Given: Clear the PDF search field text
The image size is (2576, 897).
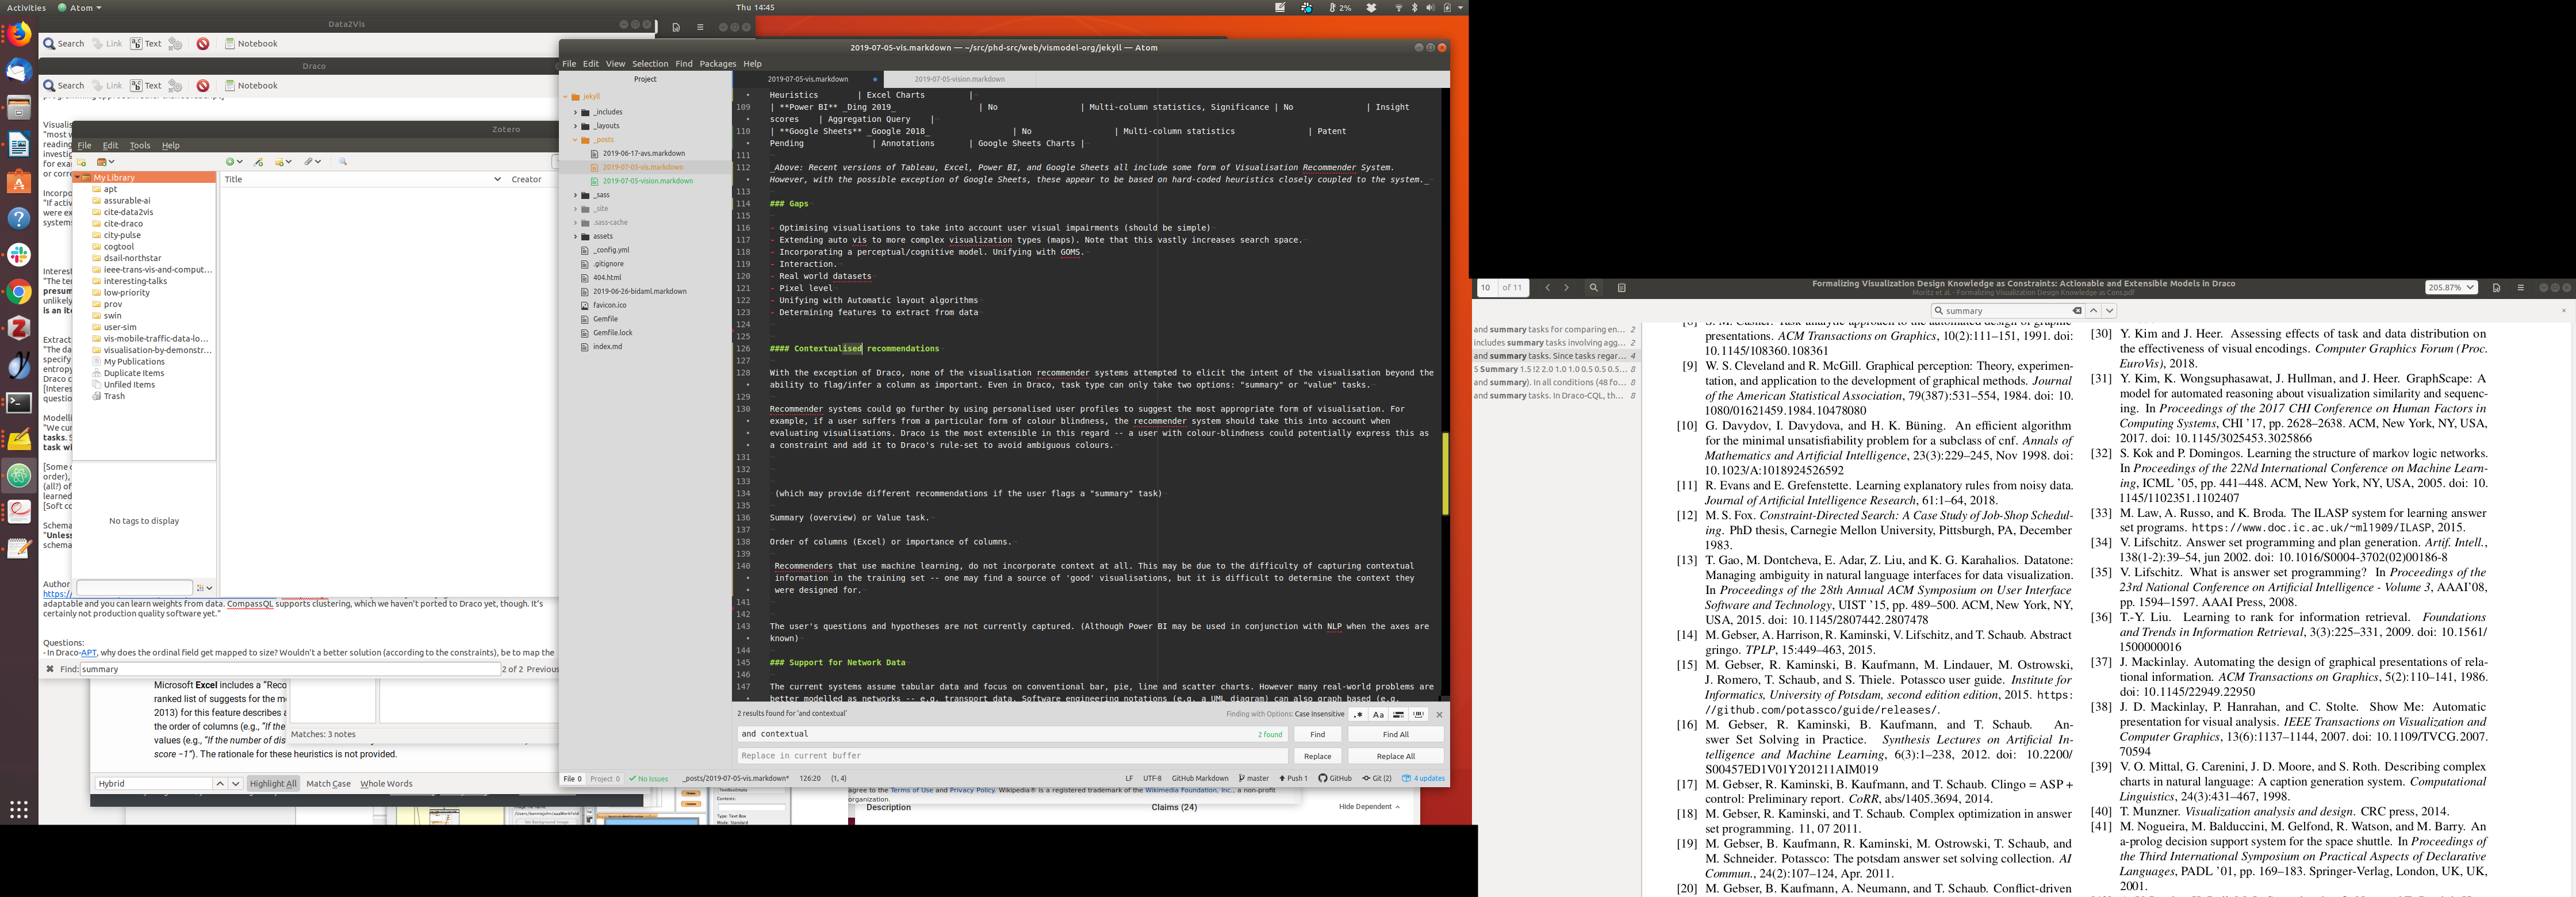Looking at the screenshot, I should point(2077,311).
